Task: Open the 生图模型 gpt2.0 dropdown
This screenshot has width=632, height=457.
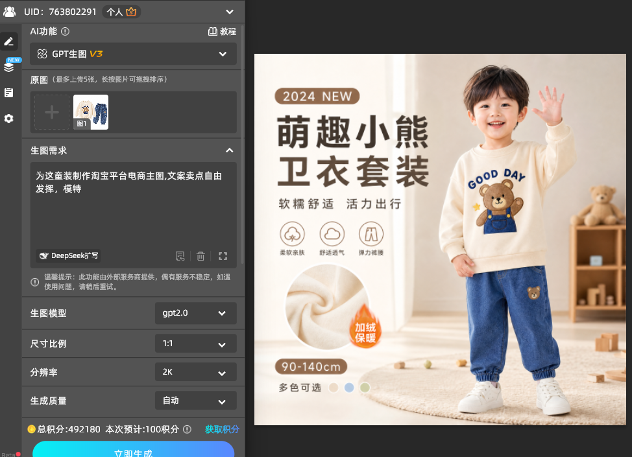Action: click(196, 313)
